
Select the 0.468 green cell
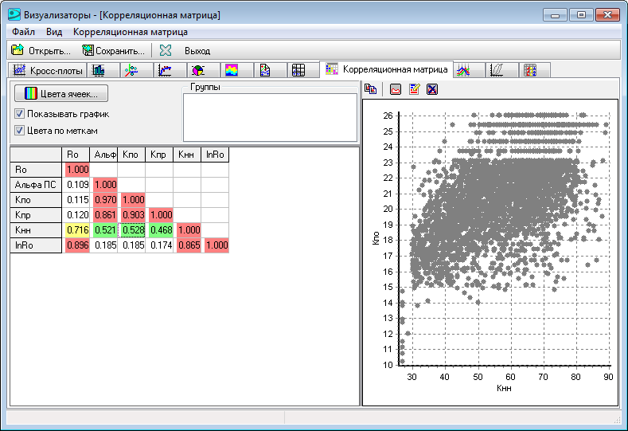[161, 230]
